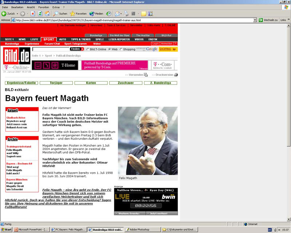Screen dimensions: 291x233
Task: Open the Ansicht menu
Action: 31,7
